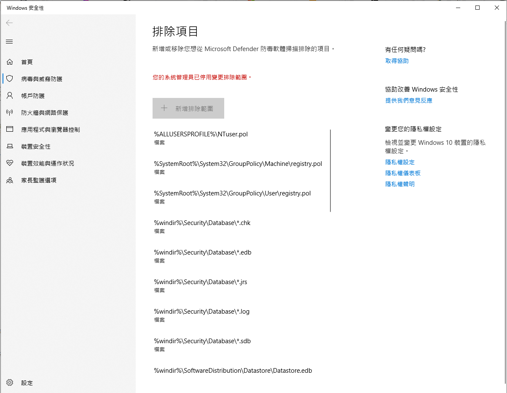The height and width of the screenshot is (393, 507).
Task: Click the shield icon for 病毒與威脅防護
Action: click(10, 79)
